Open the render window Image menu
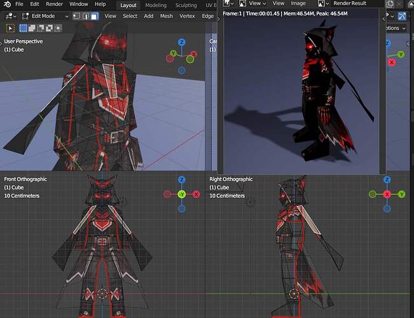This screenshot has width=414, height=318. (298, 3)
